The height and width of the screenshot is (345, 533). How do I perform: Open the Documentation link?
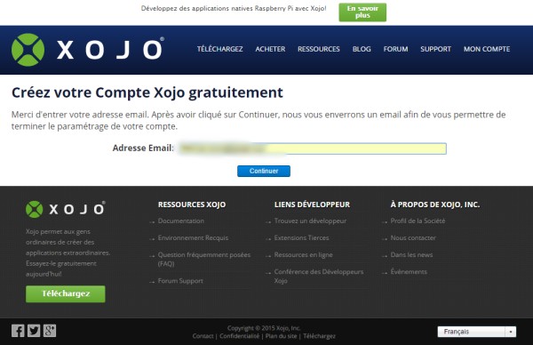pos(181,221)
